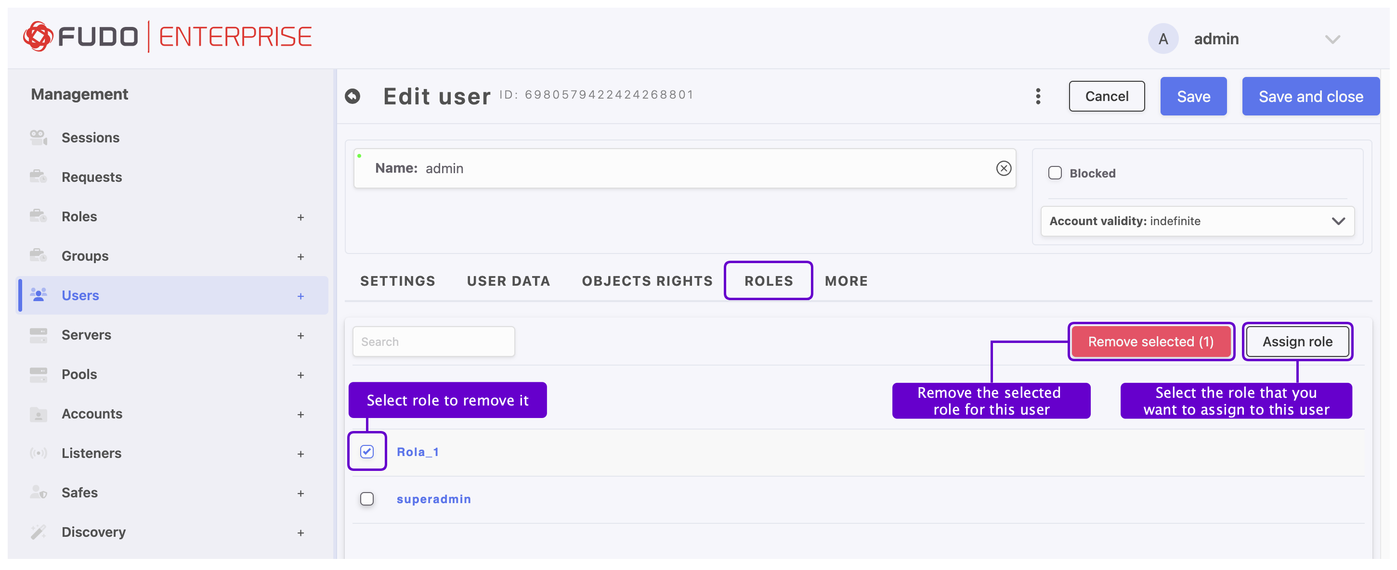This screenshot has height=570, width=1397.
Task: Click the Fudo Enterprise logo
Action: [x=167, y=37]
